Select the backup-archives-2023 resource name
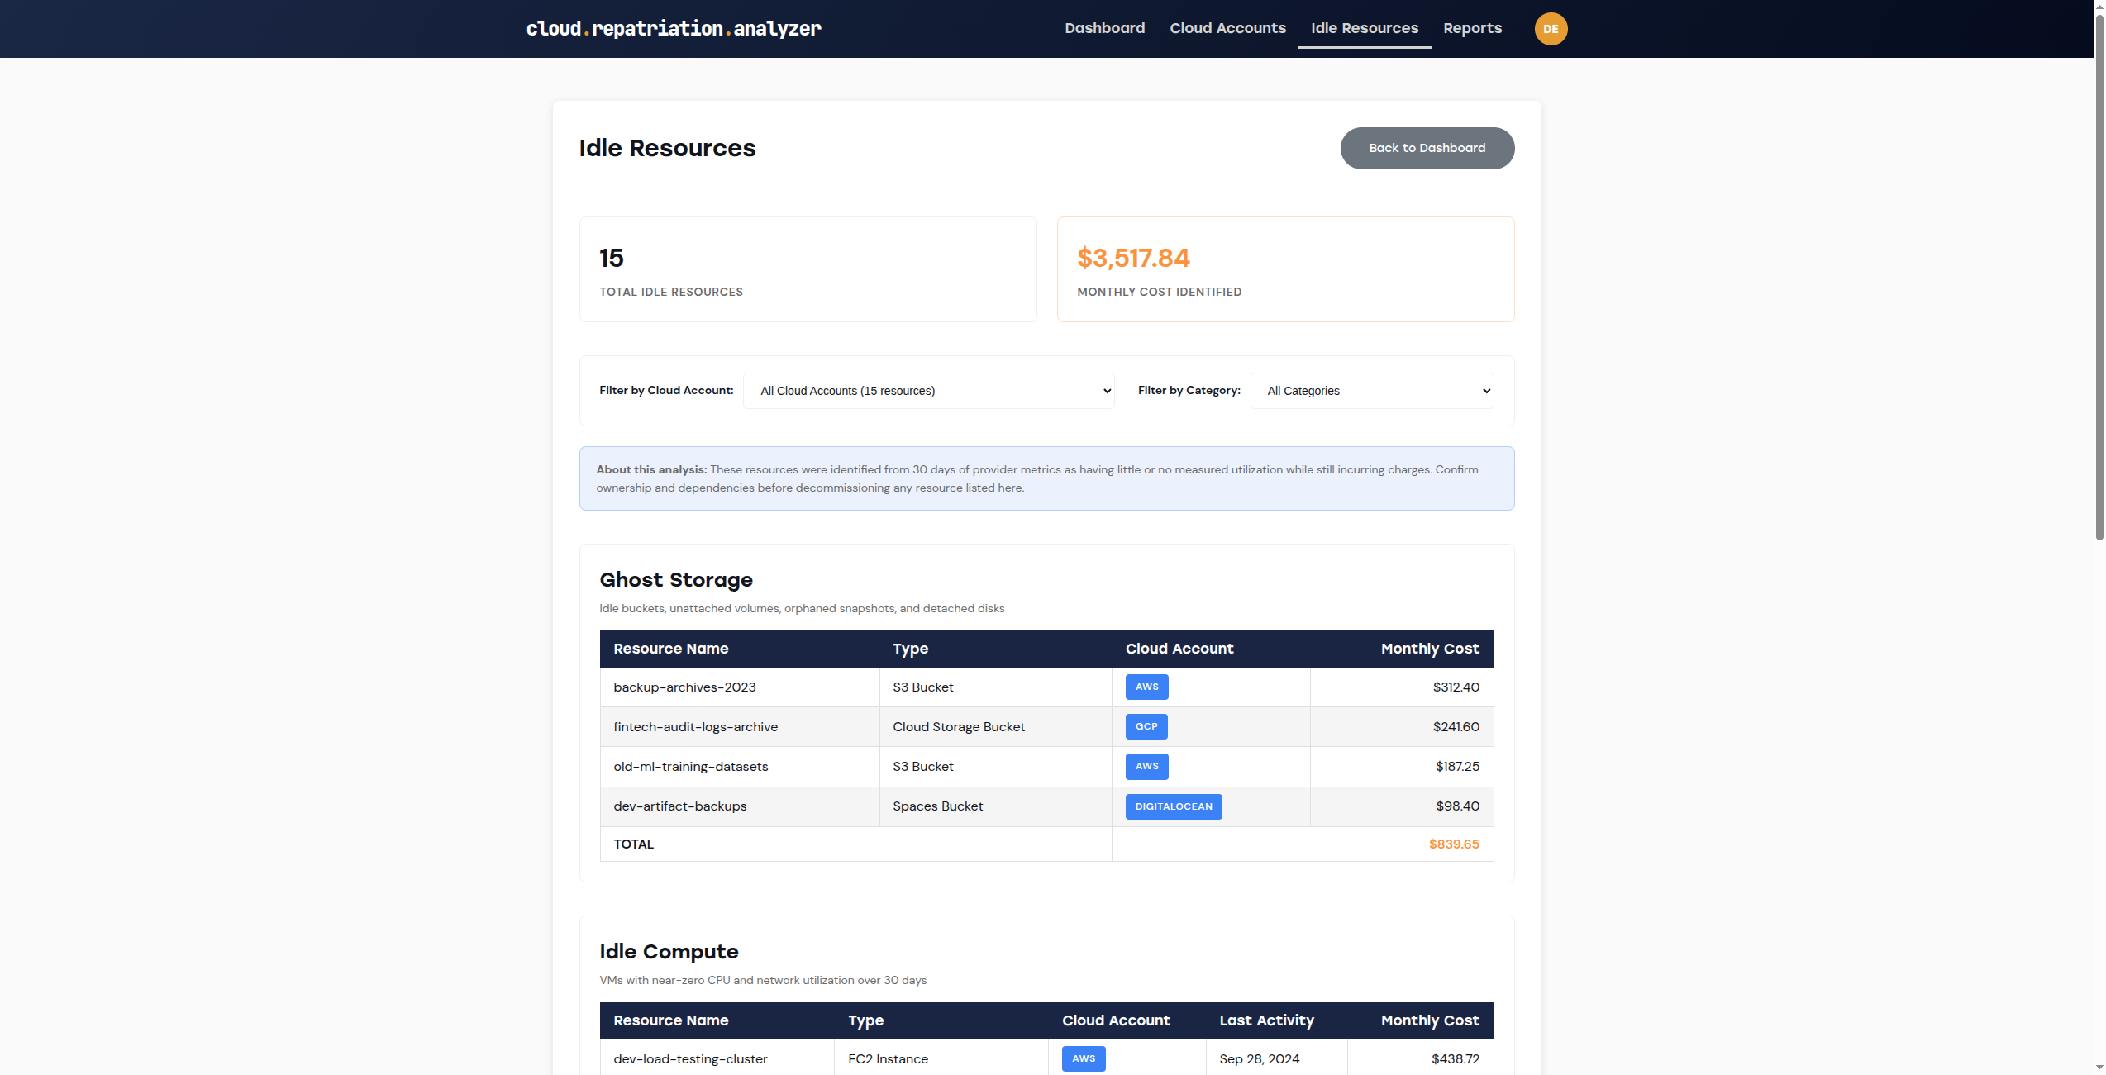 coord(684,687)
